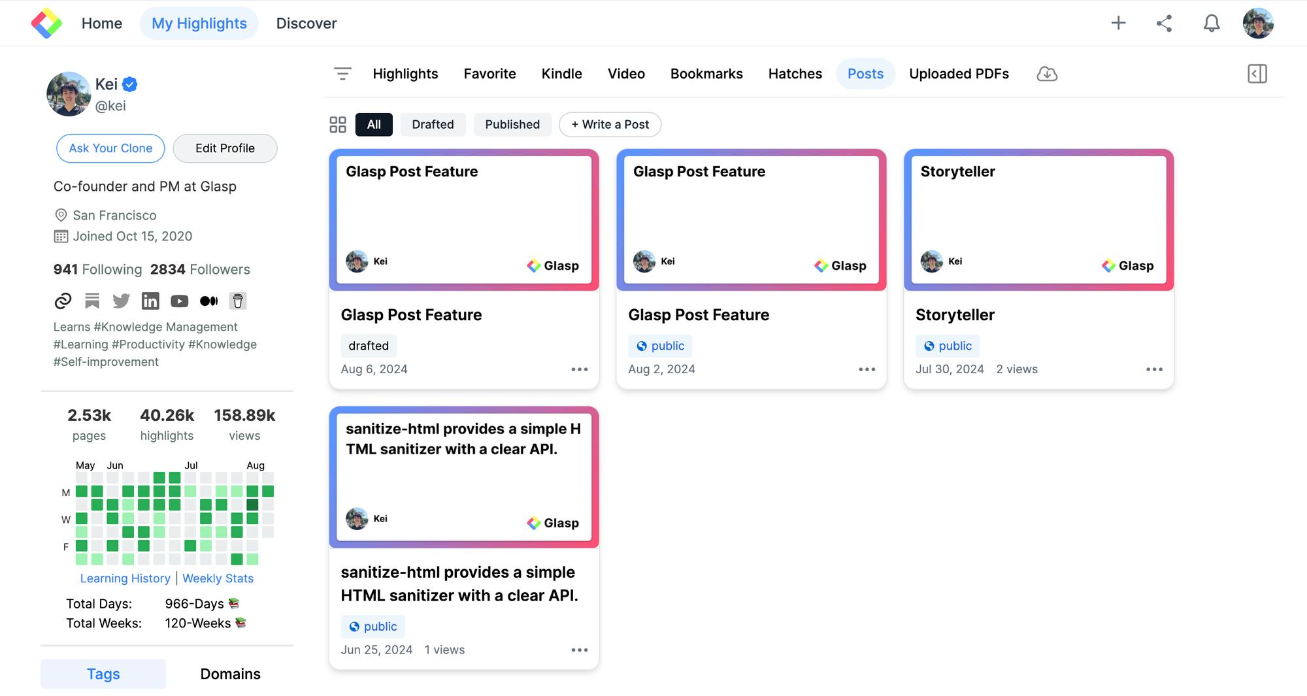Click the public badge on Aug 2 post
Viewport: 1307px width, 696px height.
tap(660, 346)
